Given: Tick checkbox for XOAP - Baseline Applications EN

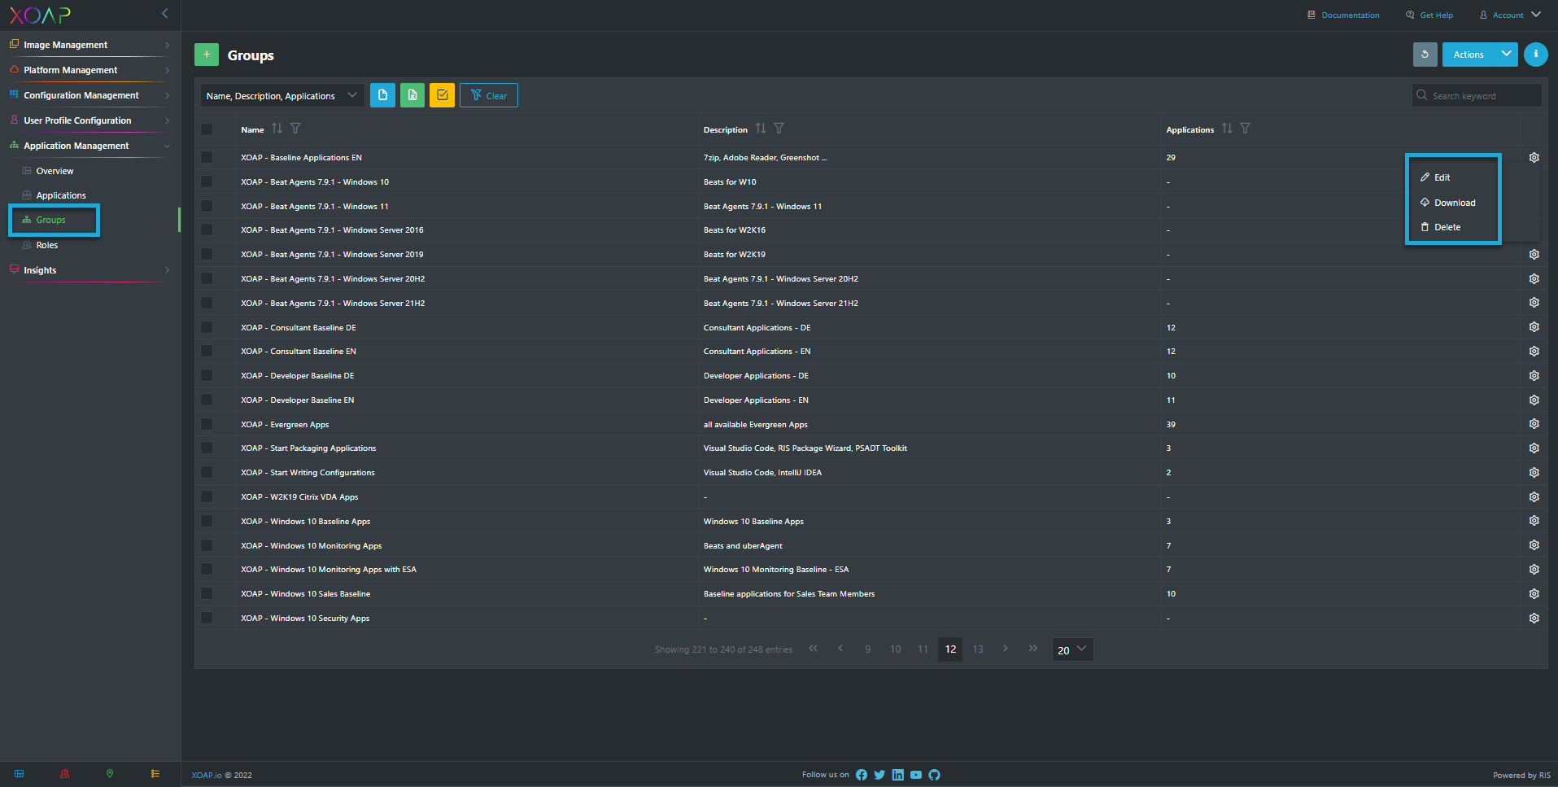Looking at the screenshot, I should (x=207, y=157).
